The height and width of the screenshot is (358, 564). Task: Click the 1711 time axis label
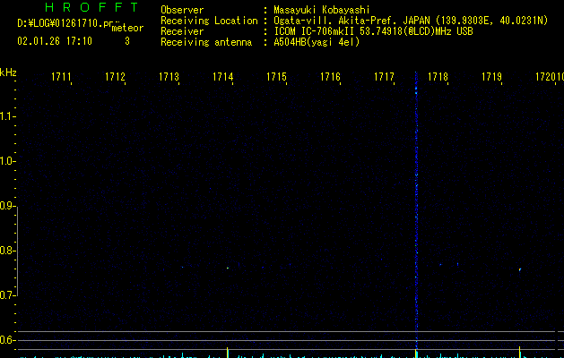coord(61,77)
